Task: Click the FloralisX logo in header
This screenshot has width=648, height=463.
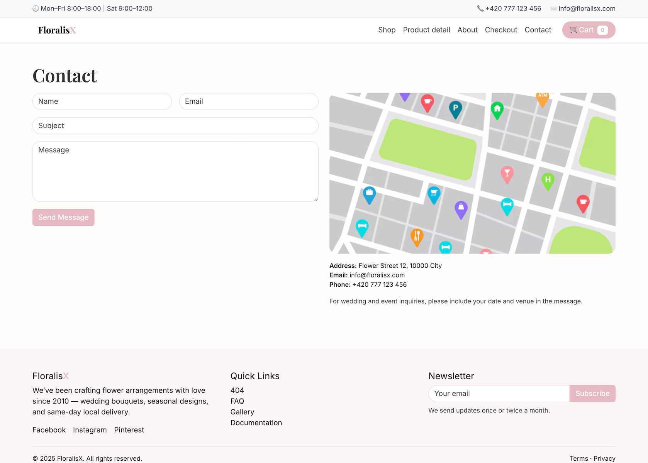Action: [57, 30]
